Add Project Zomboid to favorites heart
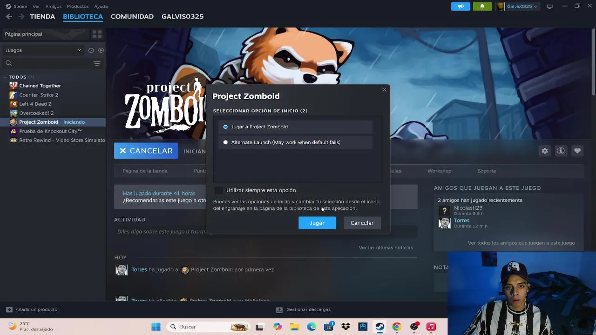The image size is (596, 335). [577, 151]
